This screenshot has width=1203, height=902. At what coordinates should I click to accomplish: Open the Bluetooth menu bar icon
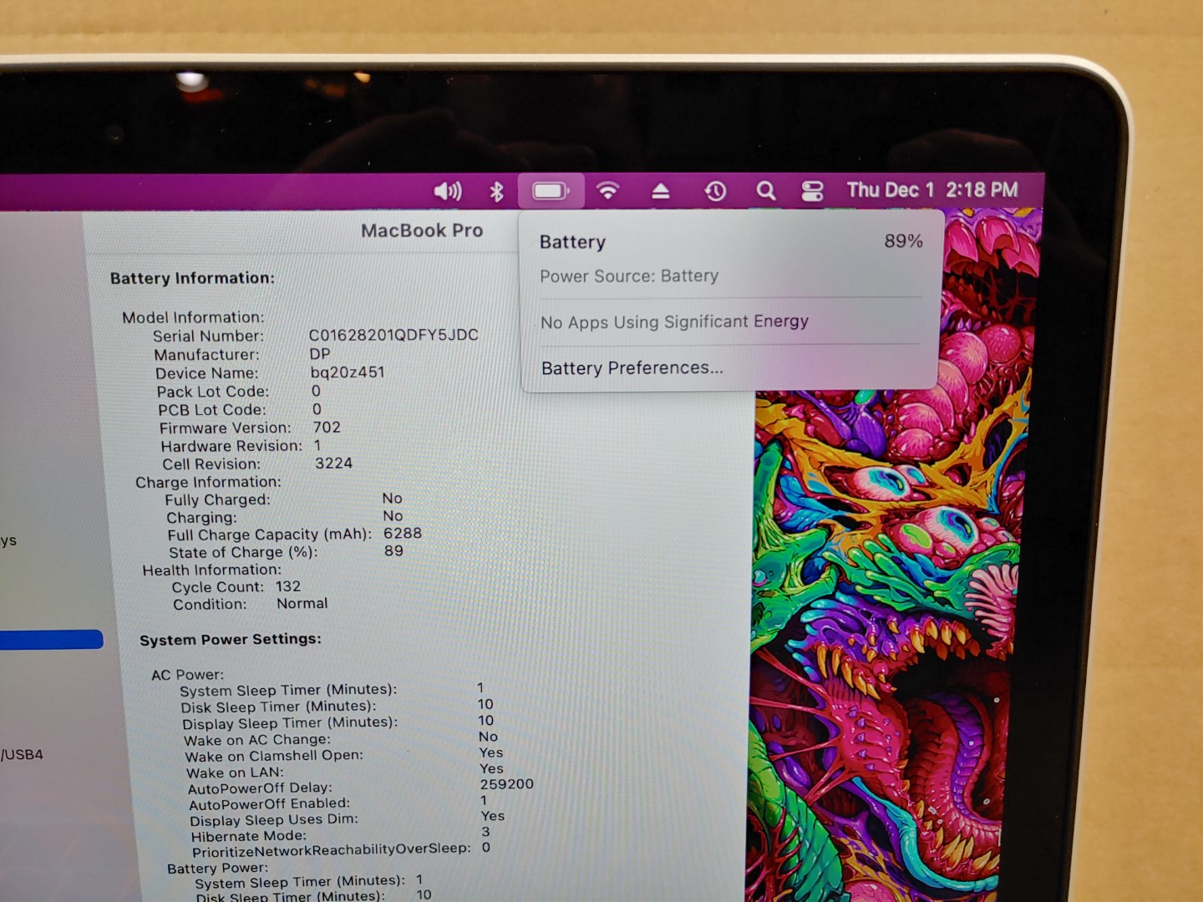click(496, 191)
